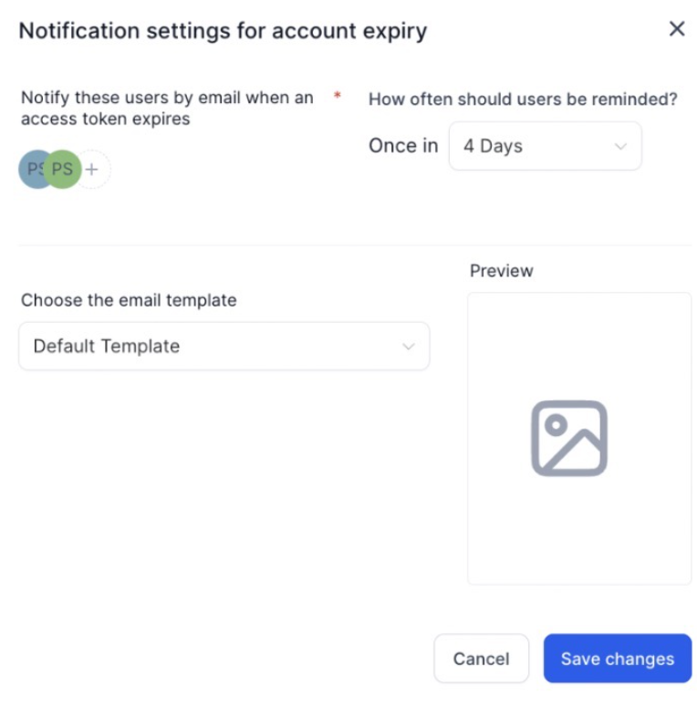Click the red required asterisk
The image size is (697, 706).
(337, 96)
